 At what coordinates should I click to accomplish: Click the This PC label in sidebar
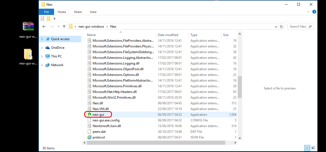point(57,56)
